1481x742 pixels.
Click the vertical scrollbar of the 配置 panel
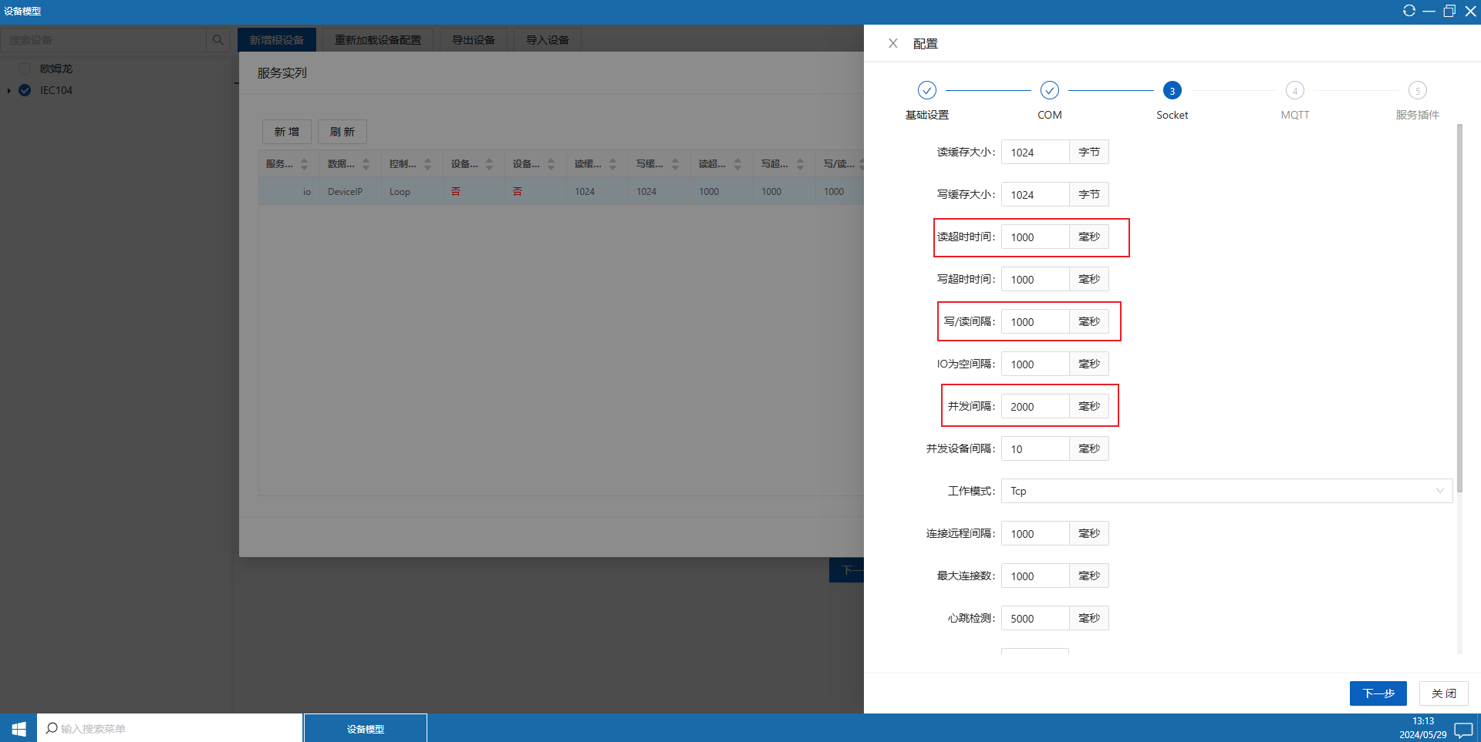(x=1459, y=308)
